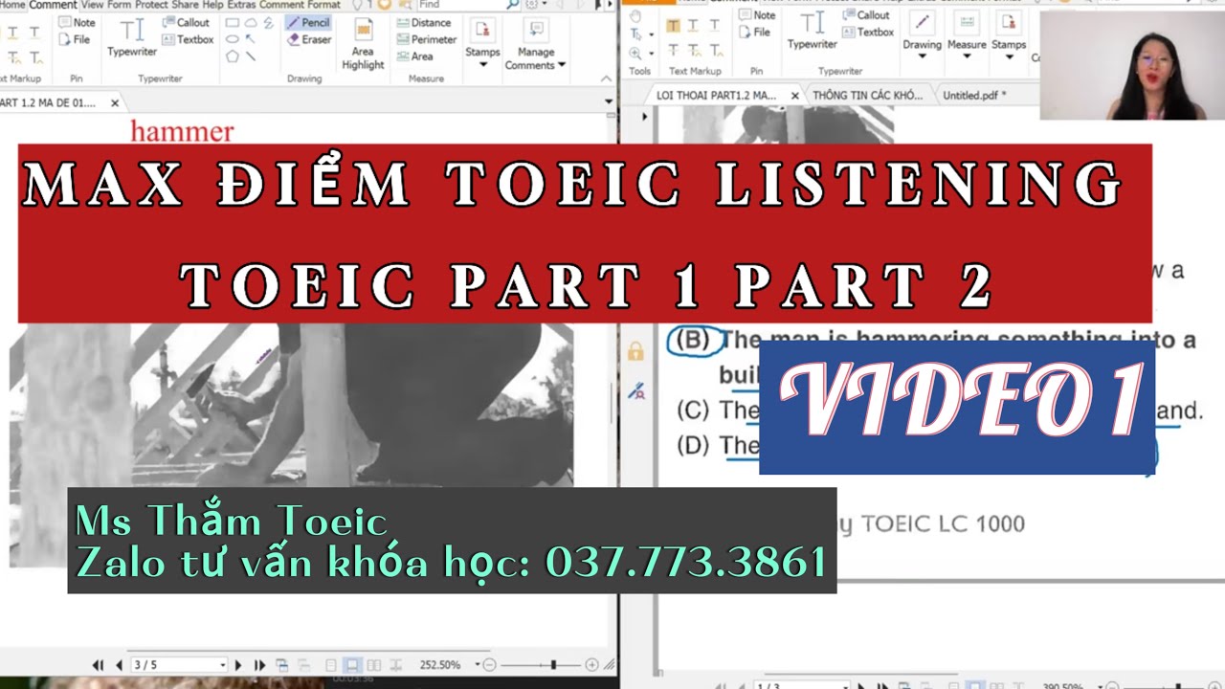Go to previous page in left window

[x=119, y=664]
